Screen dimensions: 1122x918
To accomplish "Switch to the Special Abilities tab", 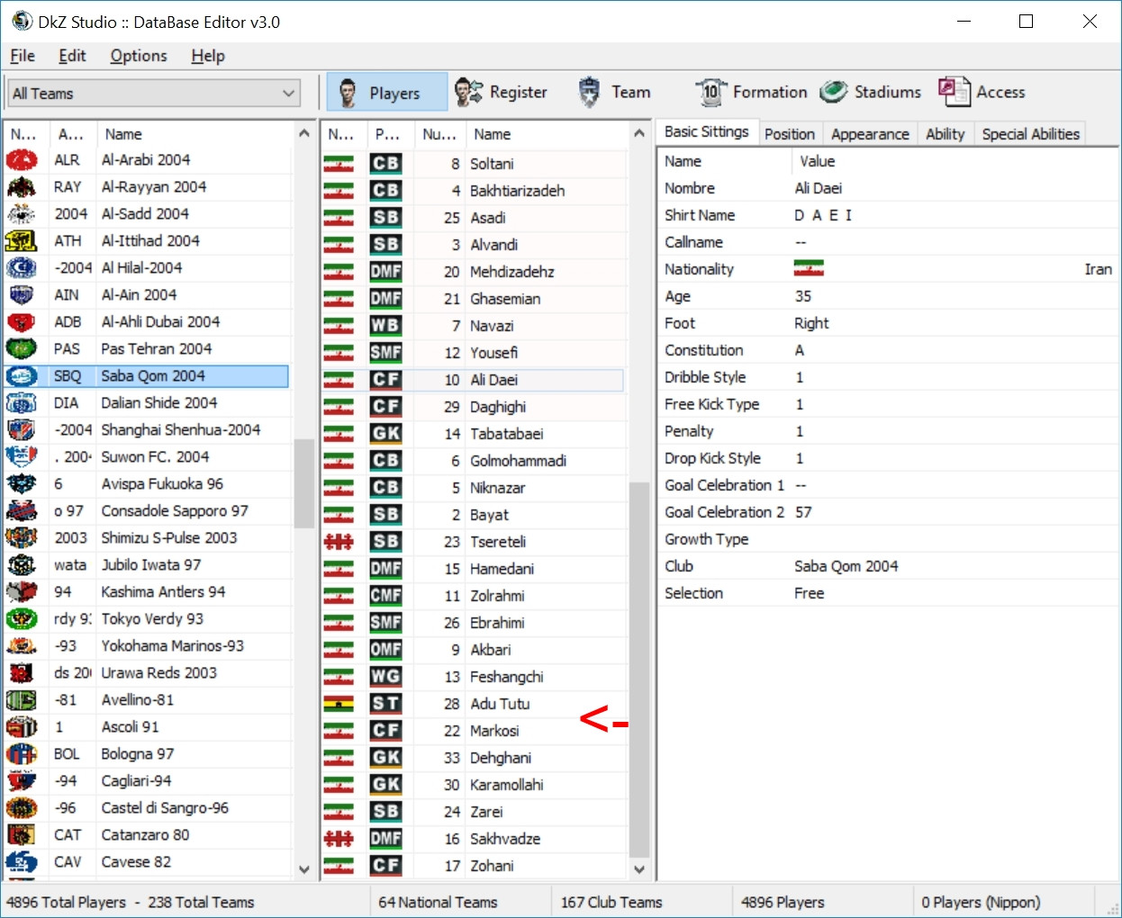I will 1030,134.
